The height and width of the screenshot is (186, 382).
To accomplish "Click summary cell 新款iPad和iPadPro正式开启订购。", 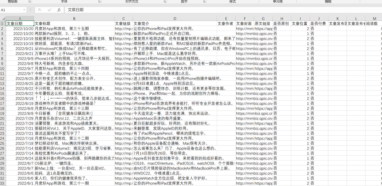I will click(x=175, y=34).
